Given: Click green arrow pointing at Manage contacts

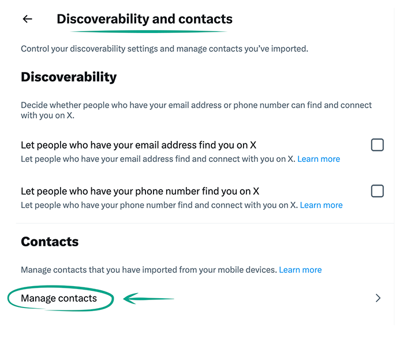Looking at the screenshot, I should point(149,299).
